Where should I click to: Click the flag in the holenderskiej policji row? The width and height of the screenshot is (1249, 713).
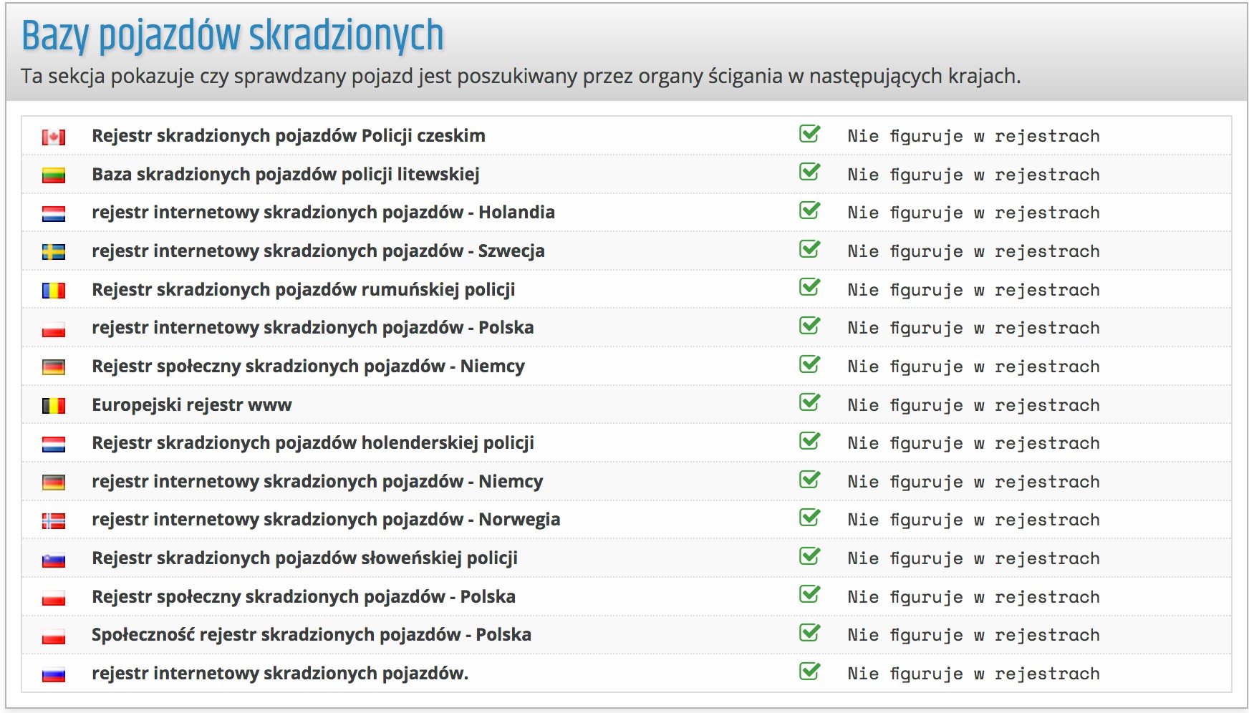coord(54,444)
